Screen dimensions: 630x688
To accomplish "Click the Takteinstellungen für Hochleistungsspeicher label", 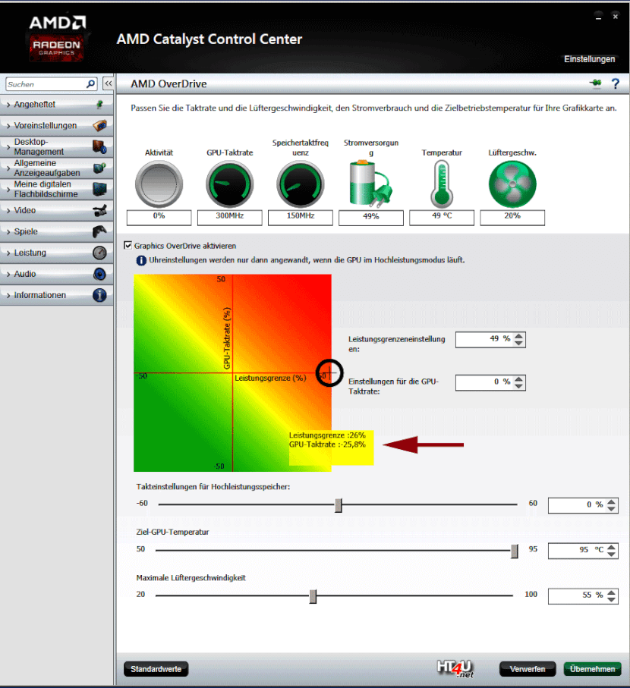I will [x=213, y=486].
